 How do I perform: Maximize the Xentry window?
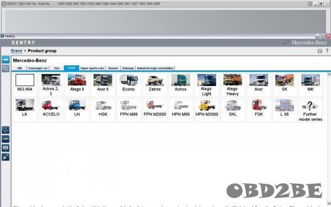323,36
